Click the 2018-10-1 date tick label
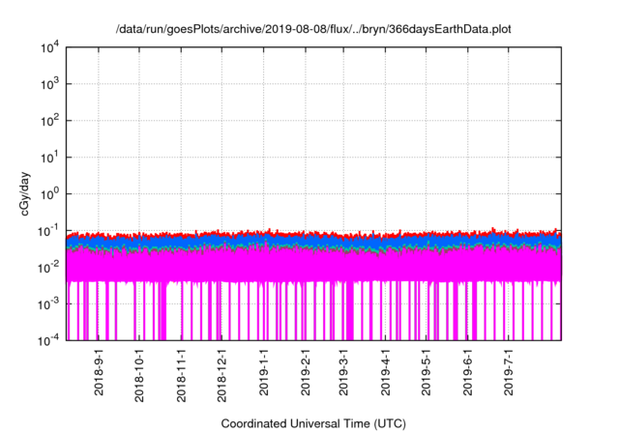The image size is (619, 433). click(x=139, y=375)
